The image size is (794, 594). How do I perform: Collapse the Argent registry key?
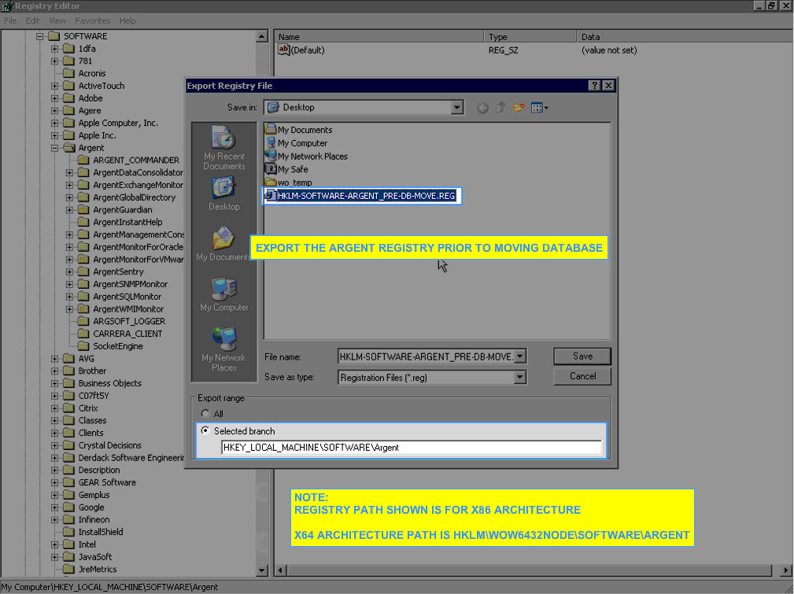(x=56, y=148)
